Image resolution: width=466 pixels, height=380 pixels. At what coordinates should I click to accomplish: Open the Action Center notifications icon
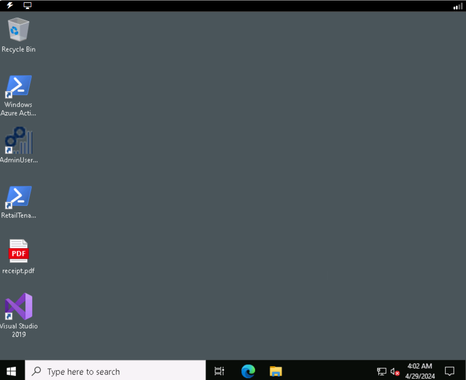[449, 371]
